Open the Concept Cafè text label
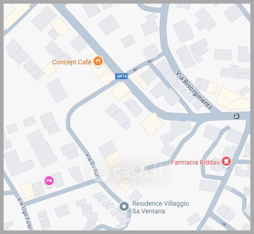Viewport: 254px width, 234px height. point(72,62)
